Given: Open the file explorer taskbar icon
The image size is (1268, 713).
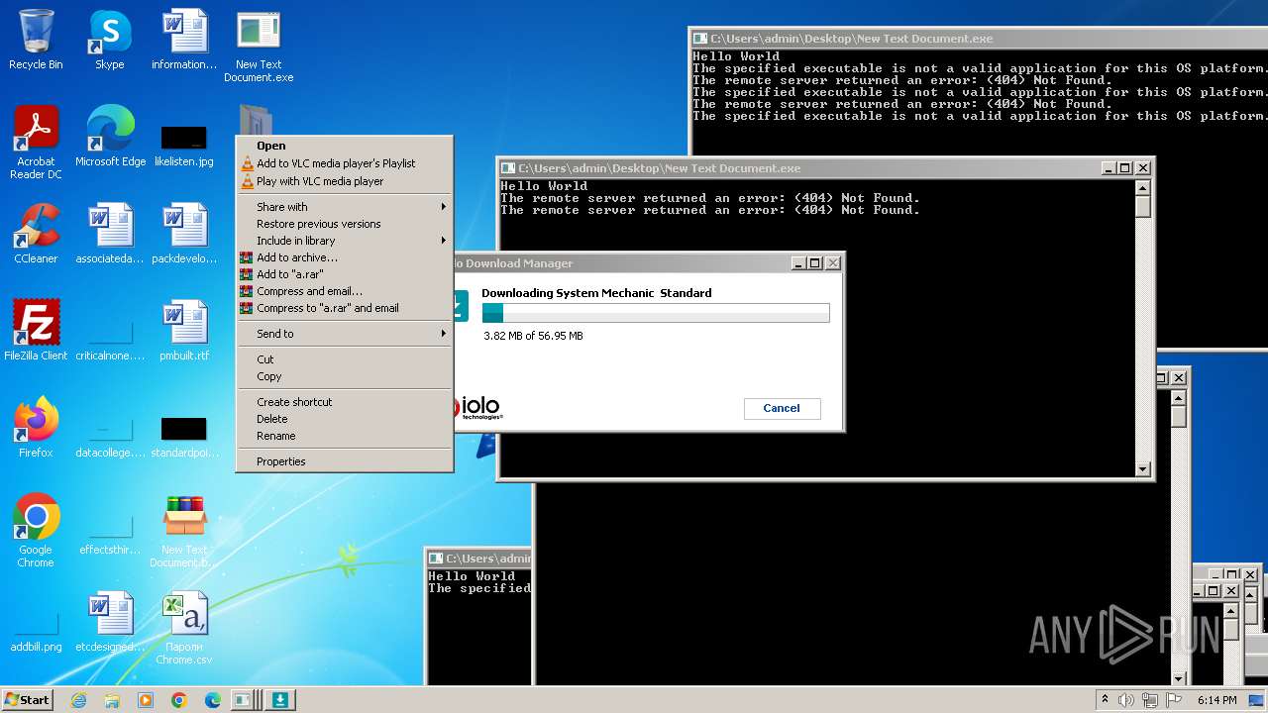Looking at the screenshot, I should [x=112, y=700].
